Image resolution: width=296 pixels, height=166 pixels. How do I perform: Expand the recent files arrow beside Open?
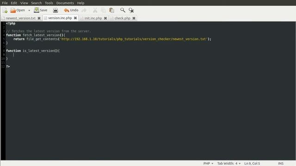click(29, 10)
